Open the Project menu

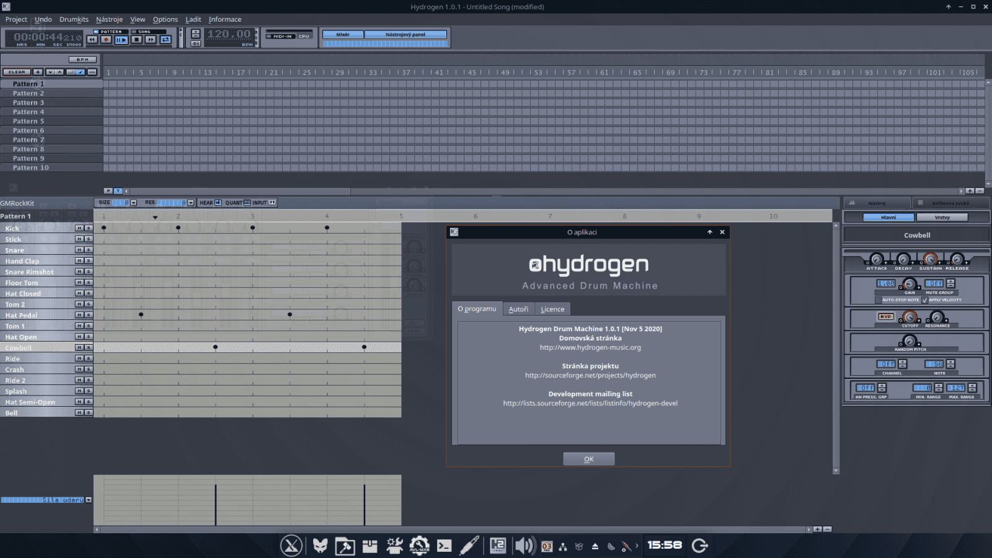click(x=16, y=19)
